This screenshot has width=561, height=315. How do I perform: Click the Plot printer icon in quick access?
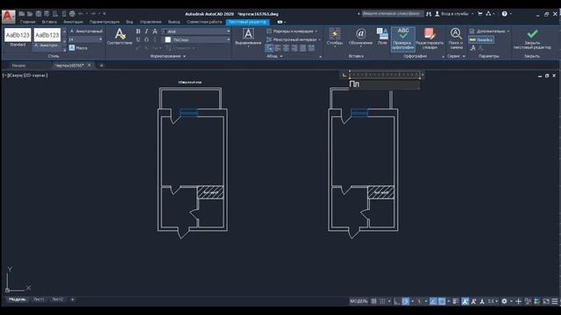[x=72, y=14]
